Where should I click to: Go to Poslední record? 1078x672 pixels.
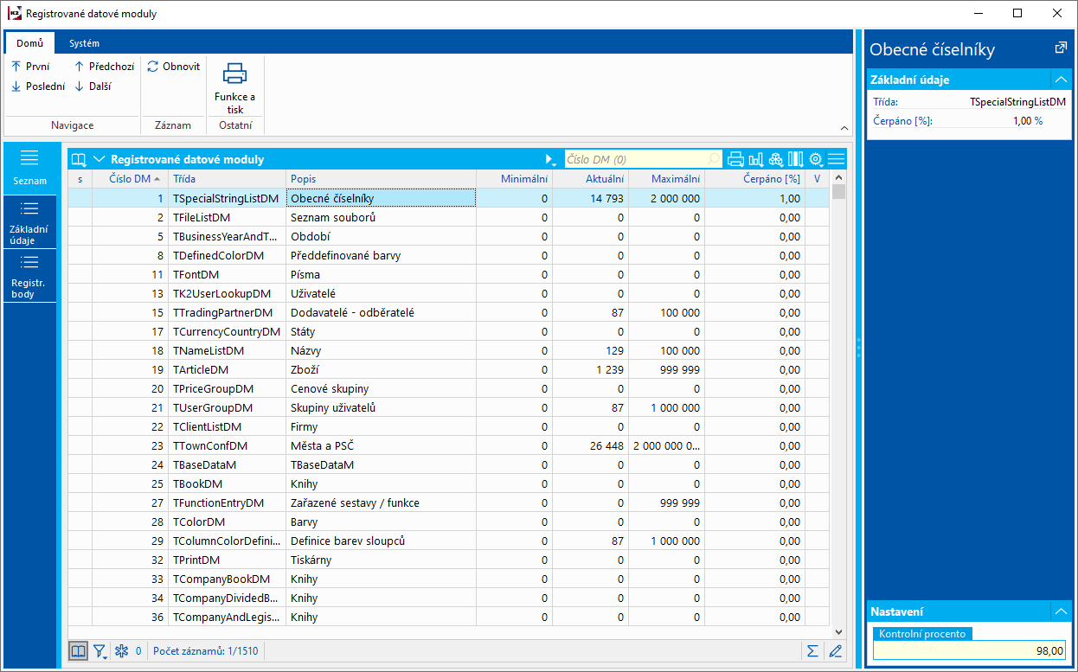point(38,86)
